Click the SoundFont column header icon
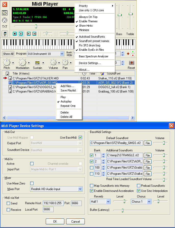Image resolution: width=175 pixels, height=228 pixels. pyautogui.click(x=102, y=74)
